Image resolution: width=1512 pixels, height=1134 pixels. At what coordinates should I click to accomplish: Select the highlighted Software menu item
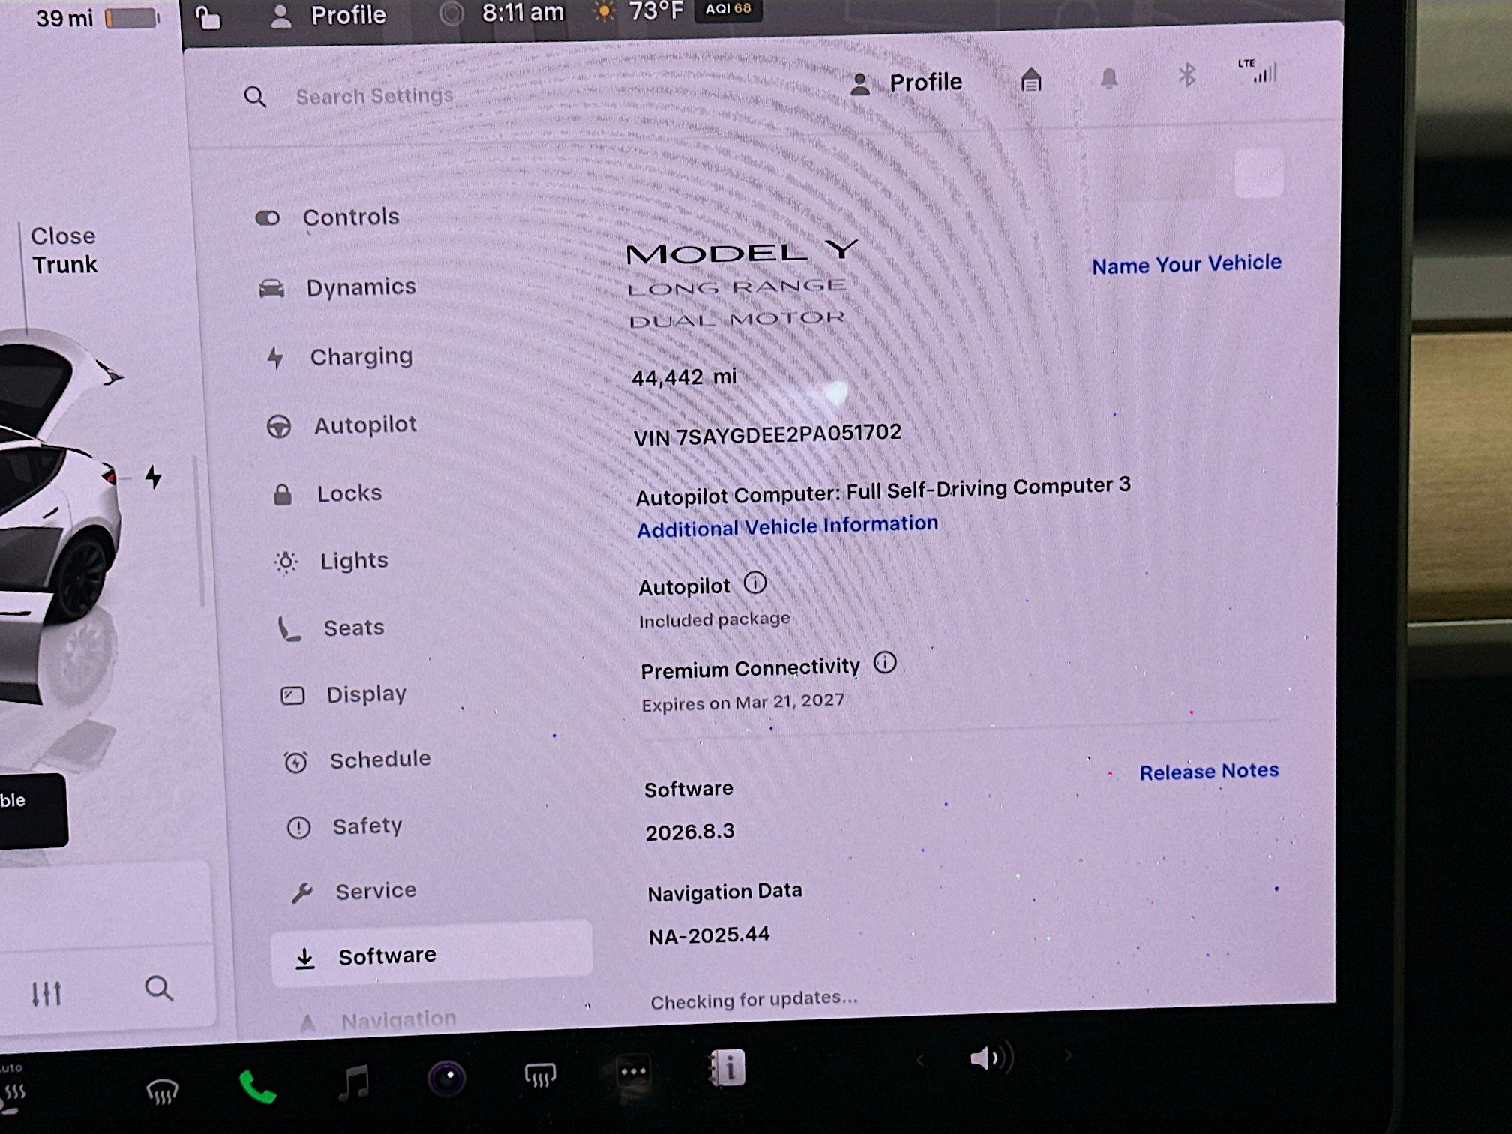click(431, 955)
